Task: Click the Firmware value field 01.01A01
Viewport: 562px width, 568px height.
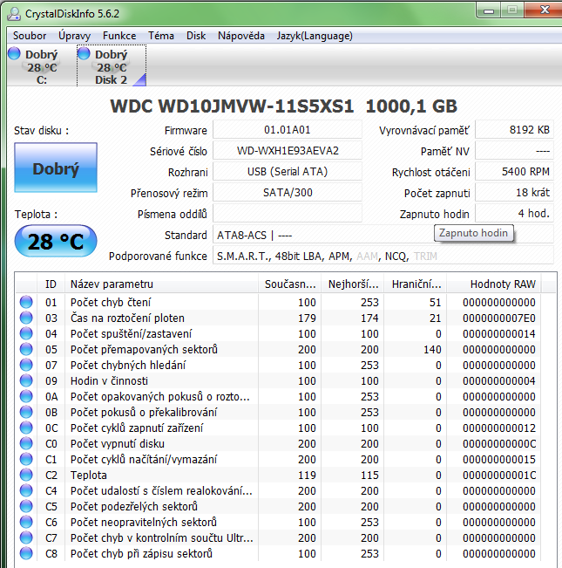Action: click(x=288, y=130)
